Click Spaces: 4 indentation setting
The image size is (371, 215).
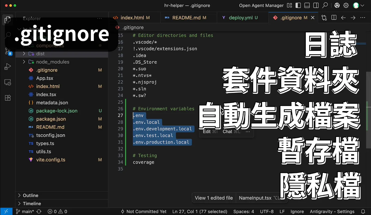[244, 212]
